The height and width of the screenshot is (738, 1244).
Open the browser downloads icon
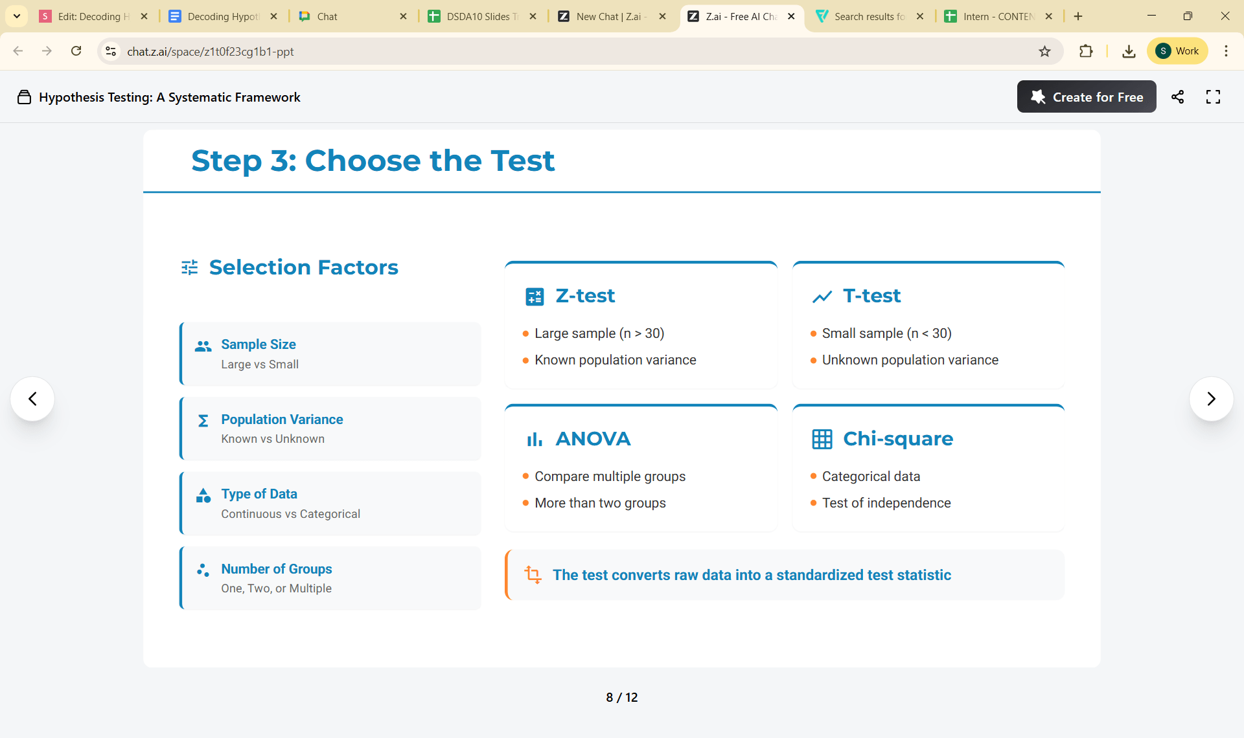tap(1129, 51)
